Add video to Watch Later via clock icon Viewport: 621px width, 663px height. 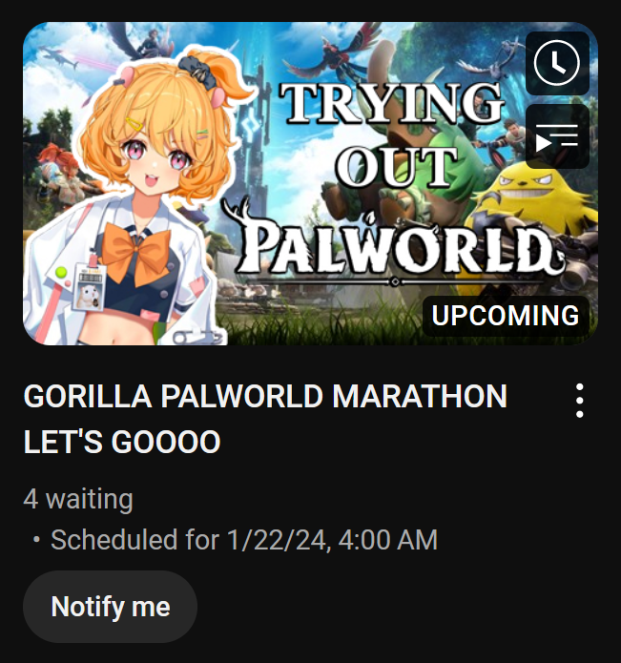click(x=557, y=63)
